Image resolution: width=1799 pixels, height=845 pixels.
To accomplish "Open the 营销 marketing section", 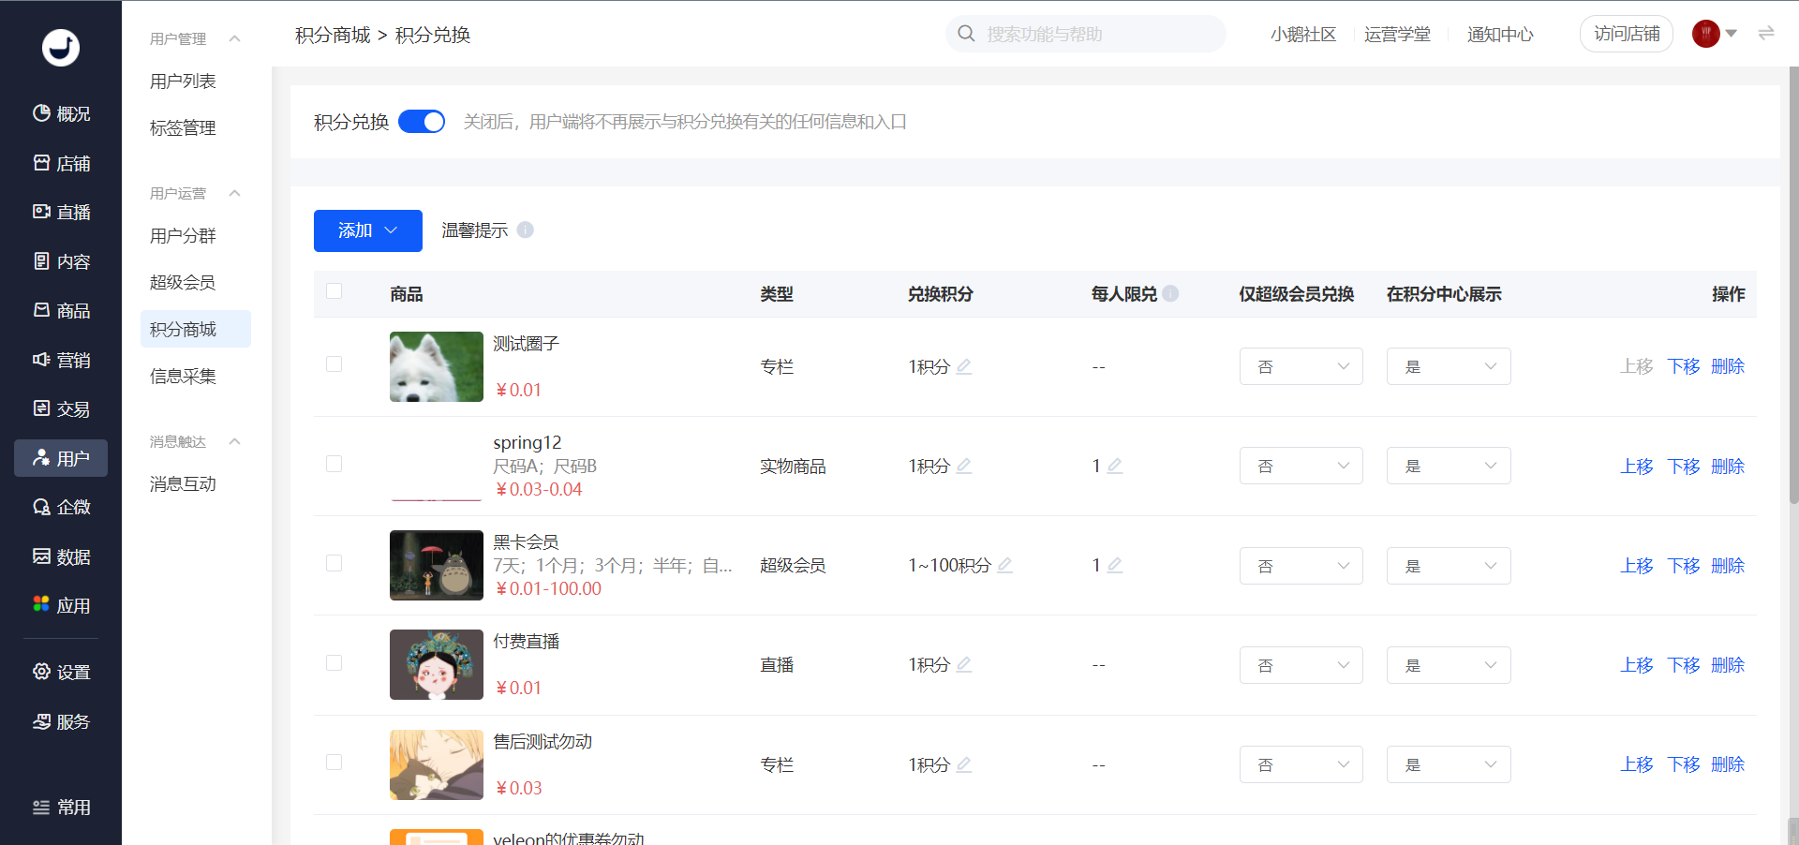I will coord(61,360).
